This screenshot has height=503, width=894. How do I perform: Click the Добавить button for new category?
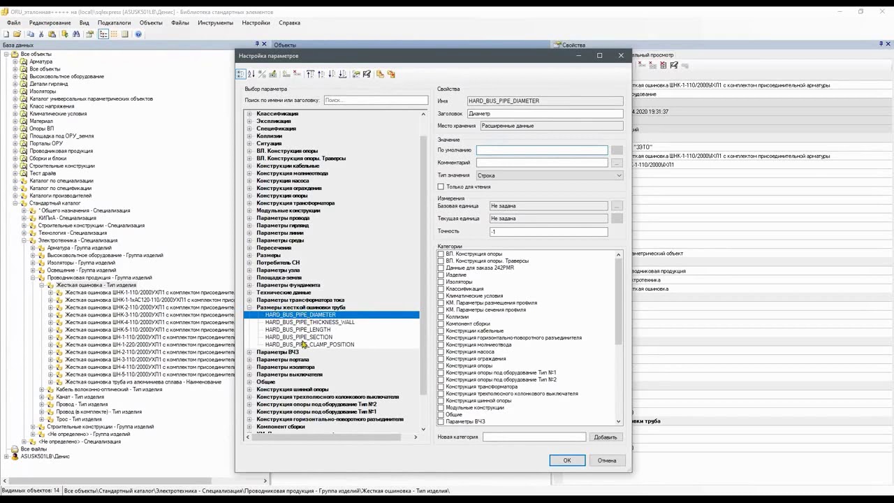606,437
